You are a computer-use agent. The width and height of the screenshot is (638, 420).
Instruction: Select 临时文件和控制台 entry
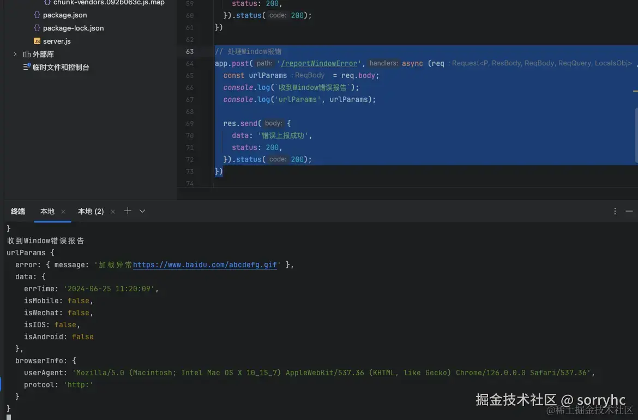click(61, 67)
